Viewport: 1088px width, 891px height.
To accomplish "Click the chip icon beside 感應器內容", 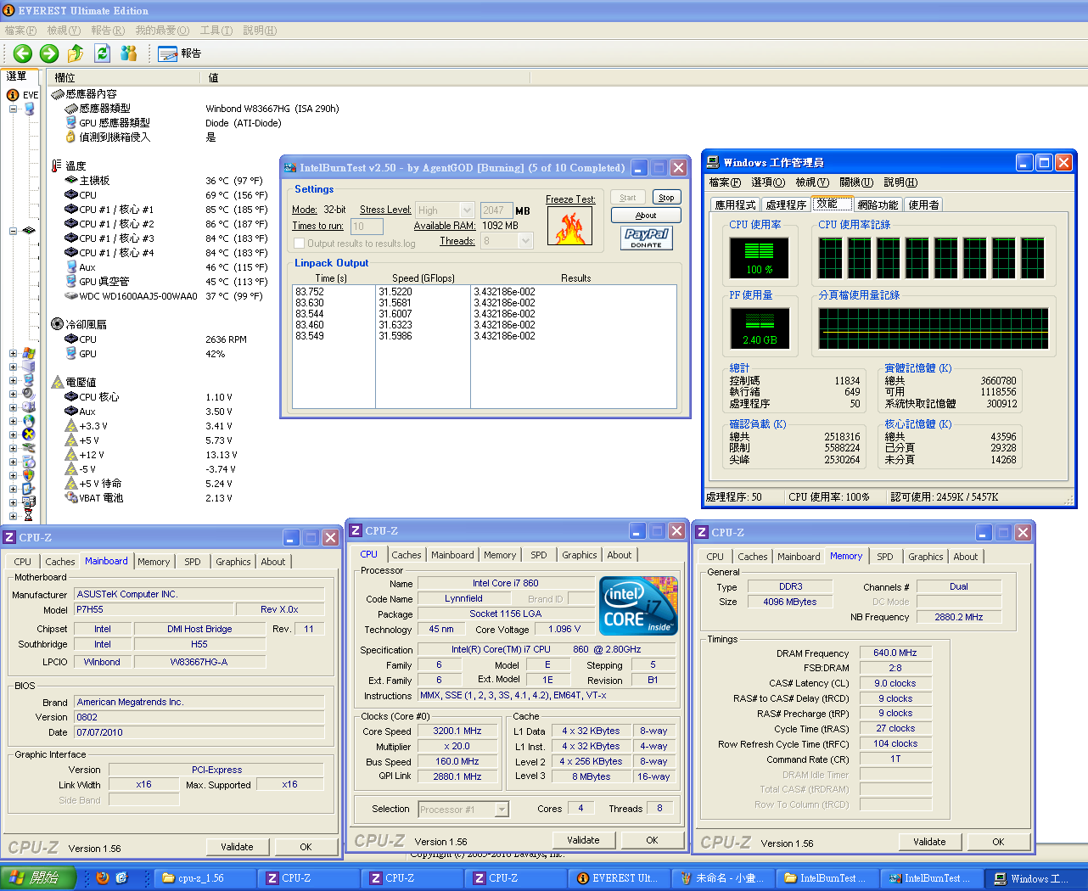I will tap(58, 94).
